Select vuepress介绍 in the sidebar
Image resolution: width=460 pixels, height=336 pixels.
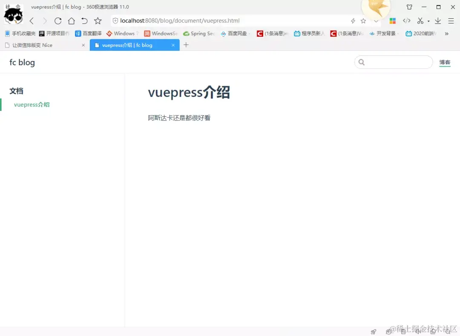click(x=32, y=104)
